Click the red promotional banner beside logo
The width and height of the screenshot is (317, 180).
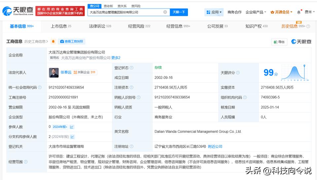(60, 11)
